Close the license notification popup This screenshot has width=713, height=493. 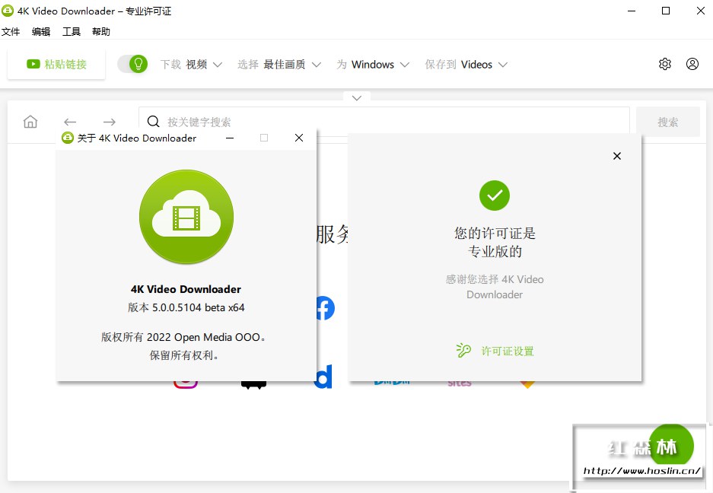[617, 156]
